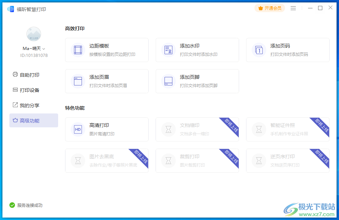Open the 添加页眉 card title
Image resolution: width=339 pixels, height=220 pixels.
[x=99, y=77]
